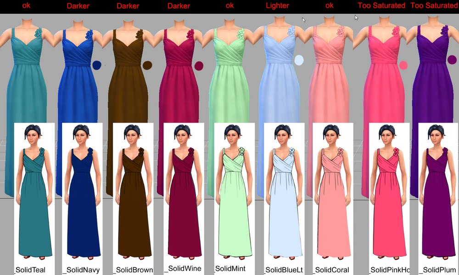This screenshot has width=459, height=275.
Task: Click the light blue color swatch circle
Action: click(299, 60)
